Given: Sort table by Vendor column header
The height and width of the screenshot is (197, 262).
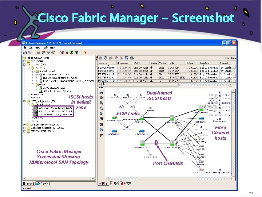Looking at the screenshot, I should coord(163,63).
